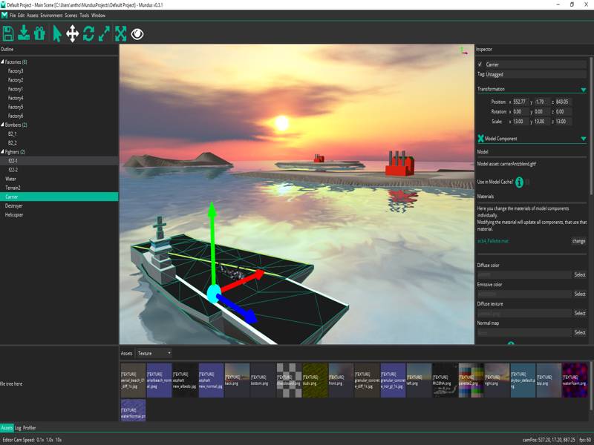Click the Import asset download icon
Screen dimensions: 594x445
pos(24,33)
